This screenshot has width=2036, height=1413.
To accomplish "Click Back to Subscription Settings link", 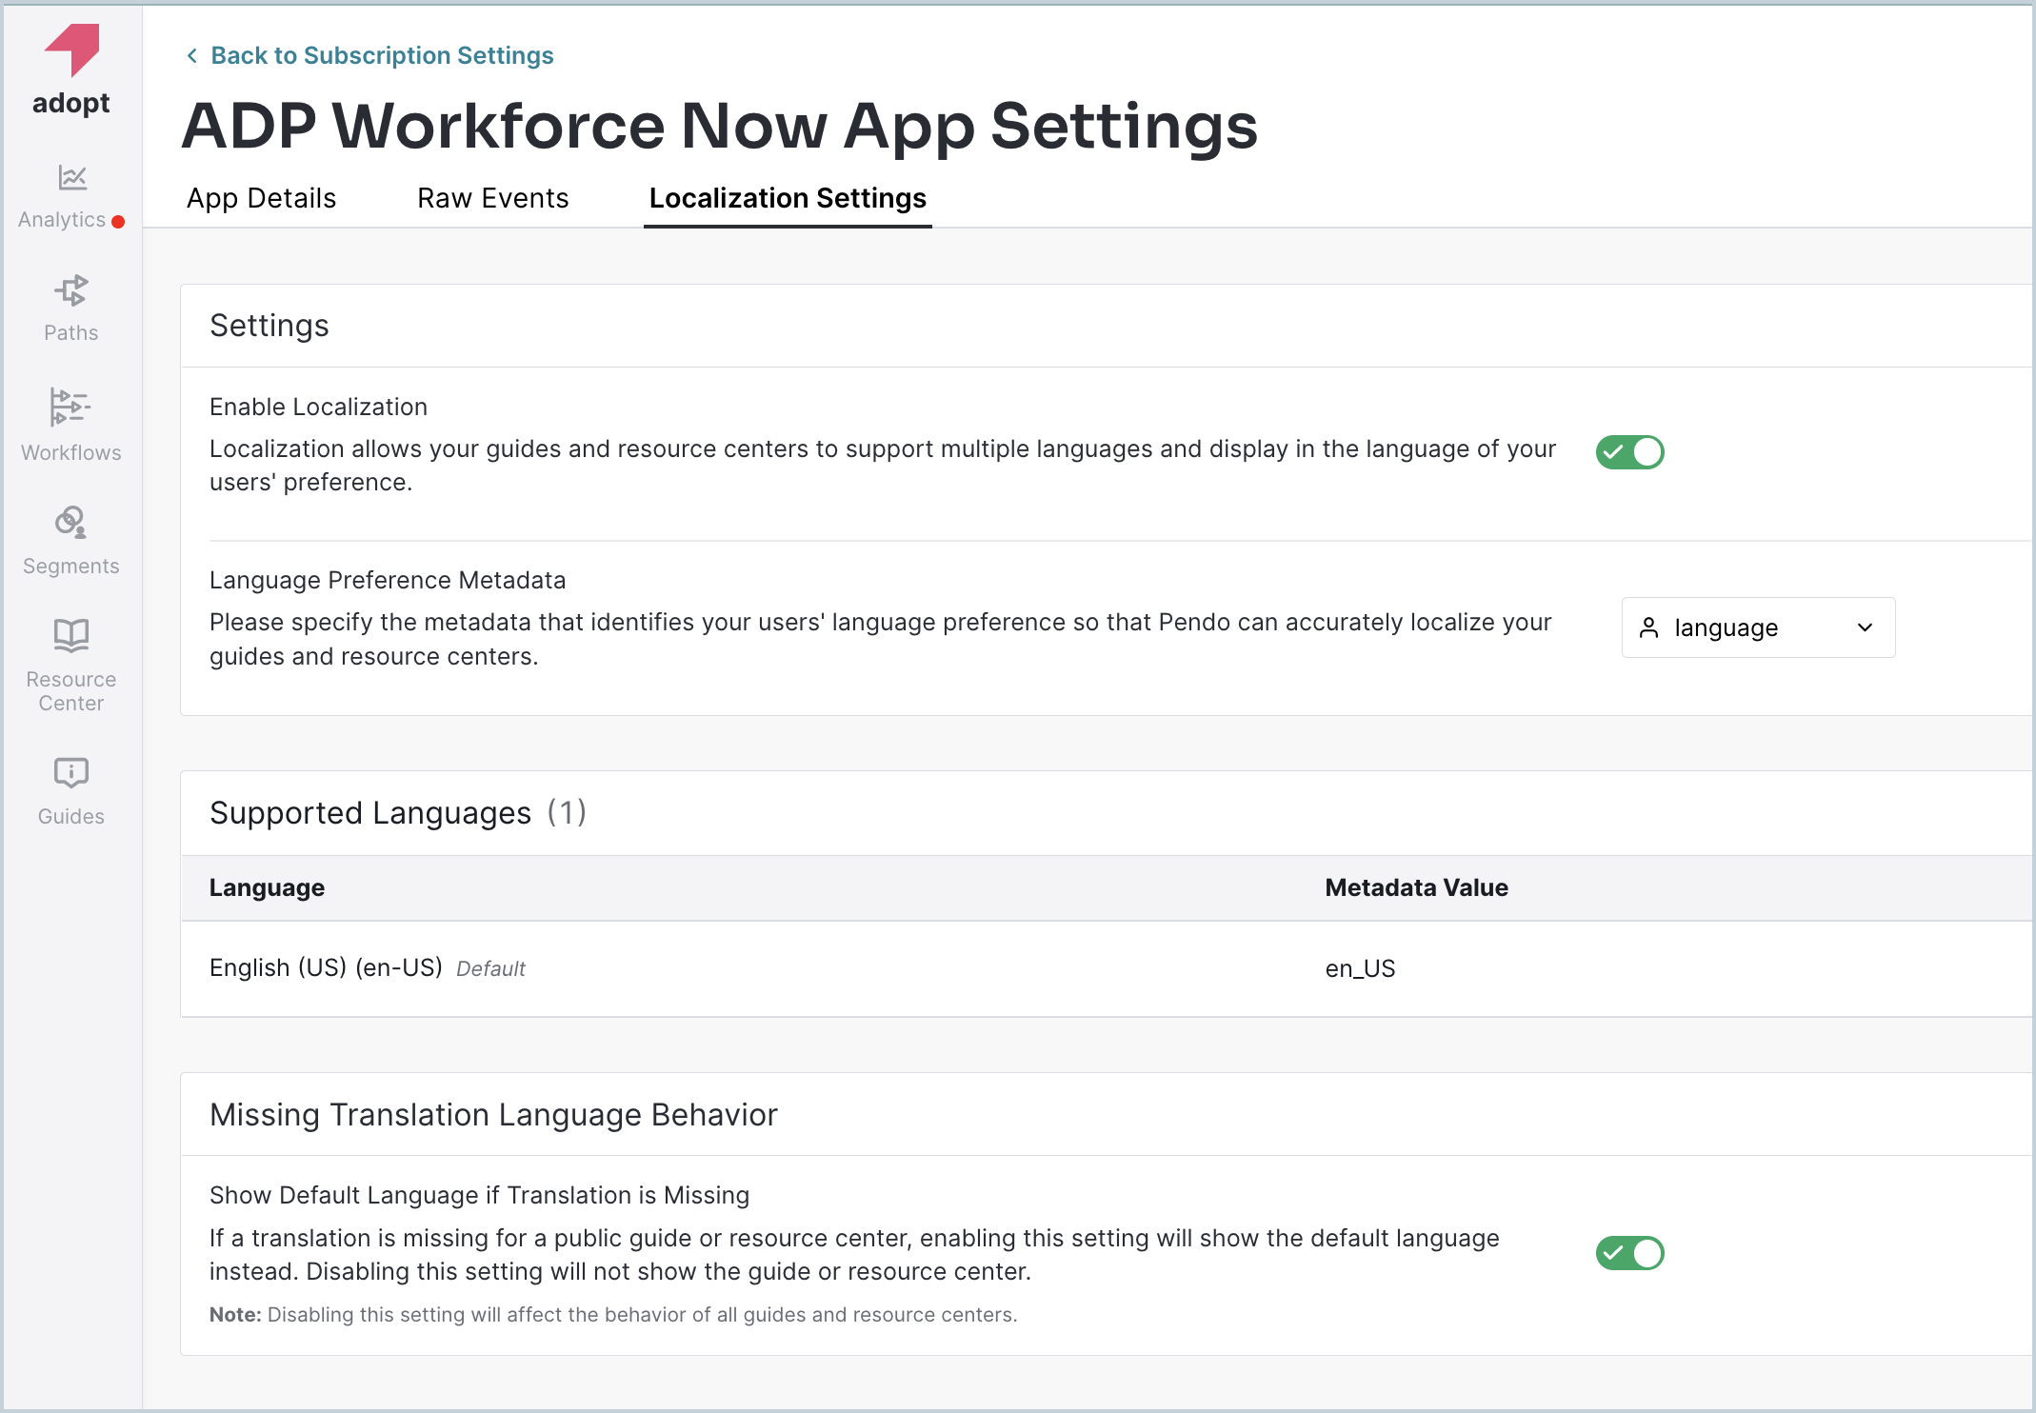I will coord(381,56).
